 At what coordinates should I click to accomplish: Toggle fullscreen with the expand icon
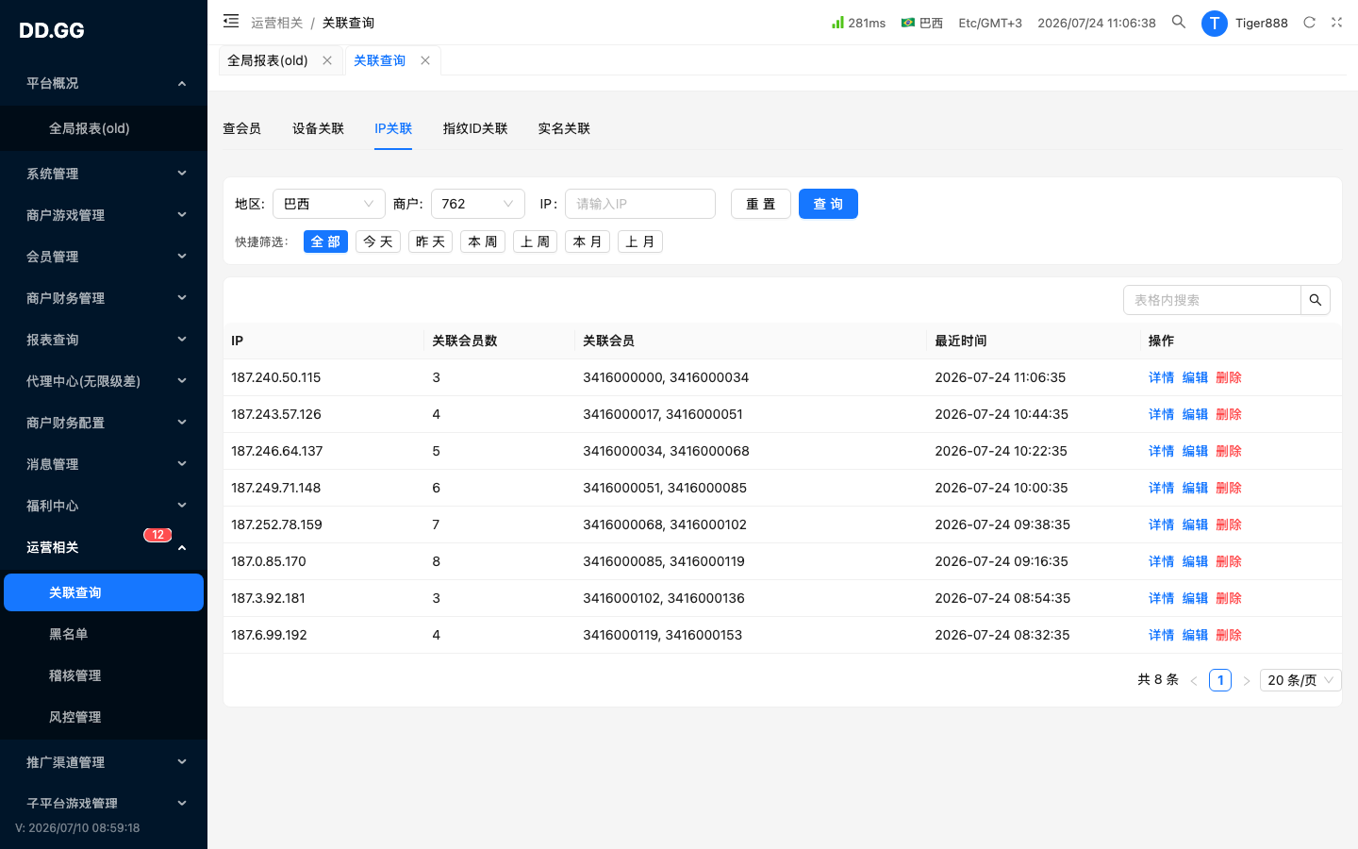pos(1336,22)
